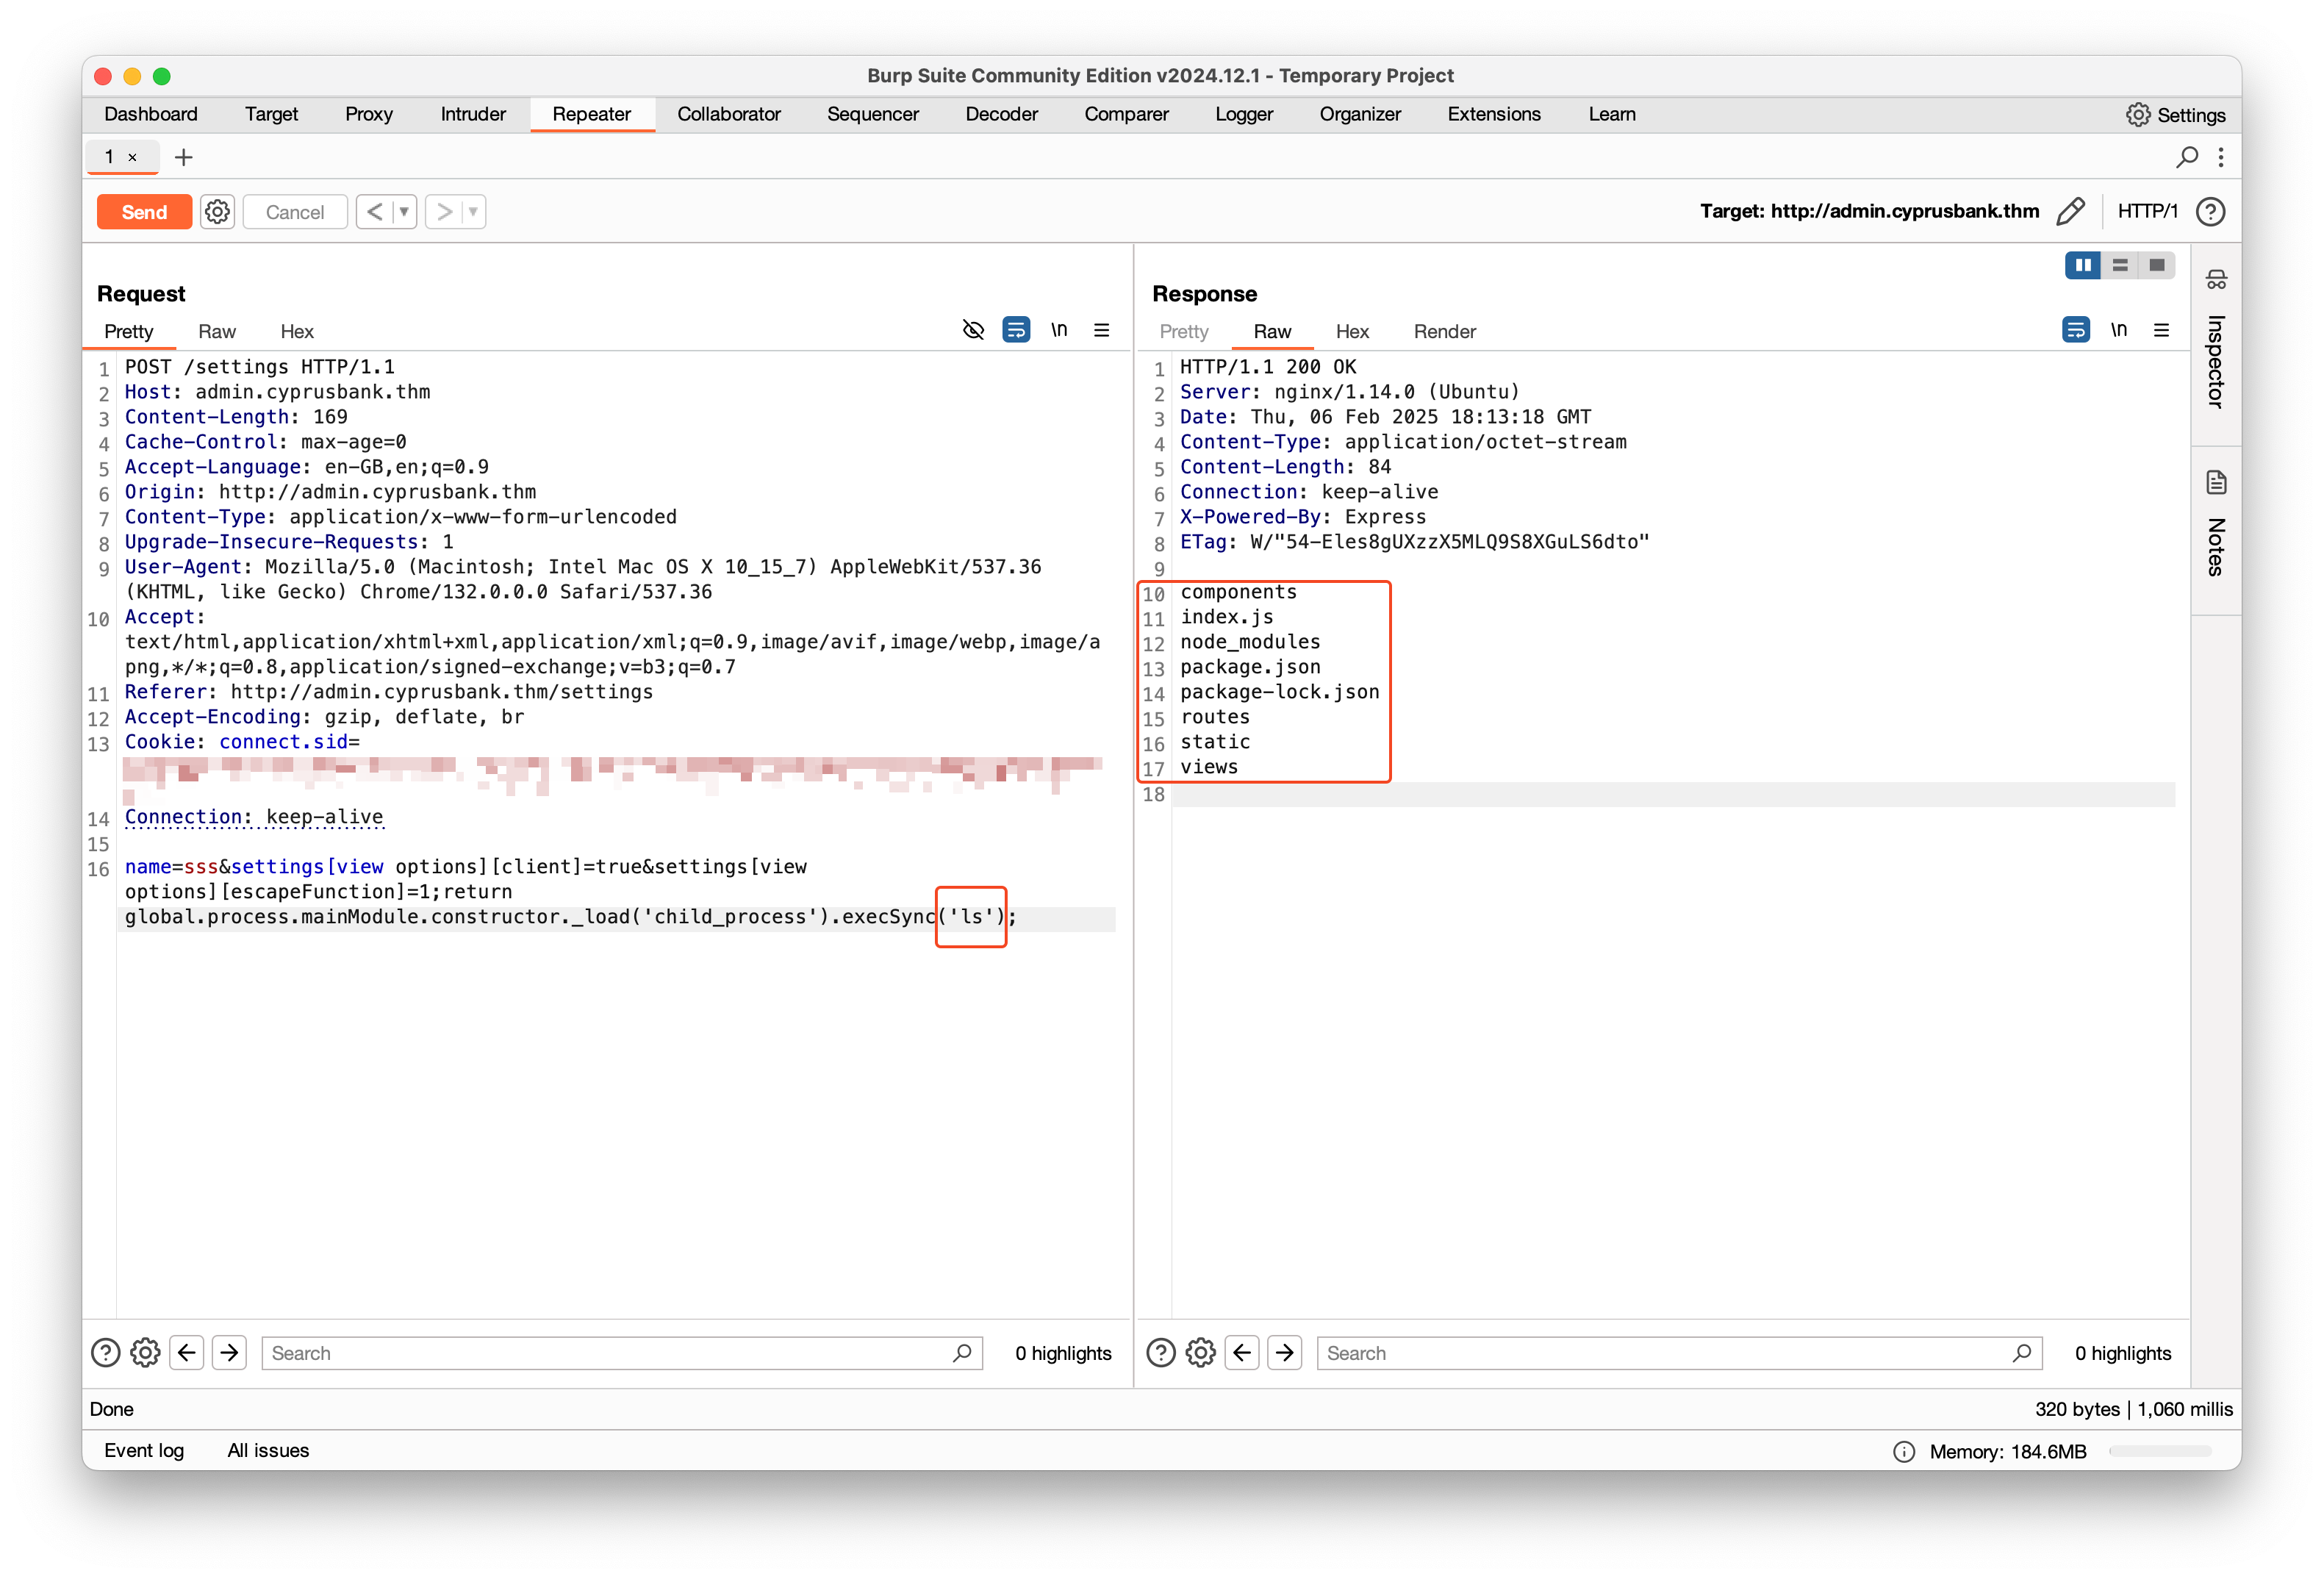
Task: Open response search help icon
Action: (x=1161, y=1353)
